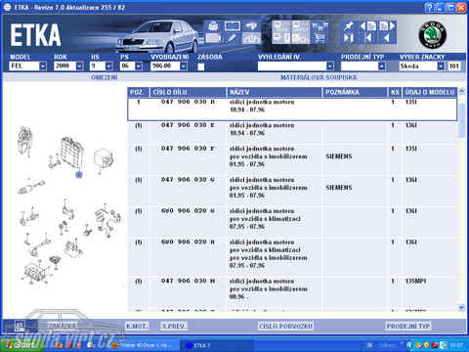This screenshot has width=469, height=352.
Task: Click the Škoda logo emblem
Action: click(x=433, y=34)
